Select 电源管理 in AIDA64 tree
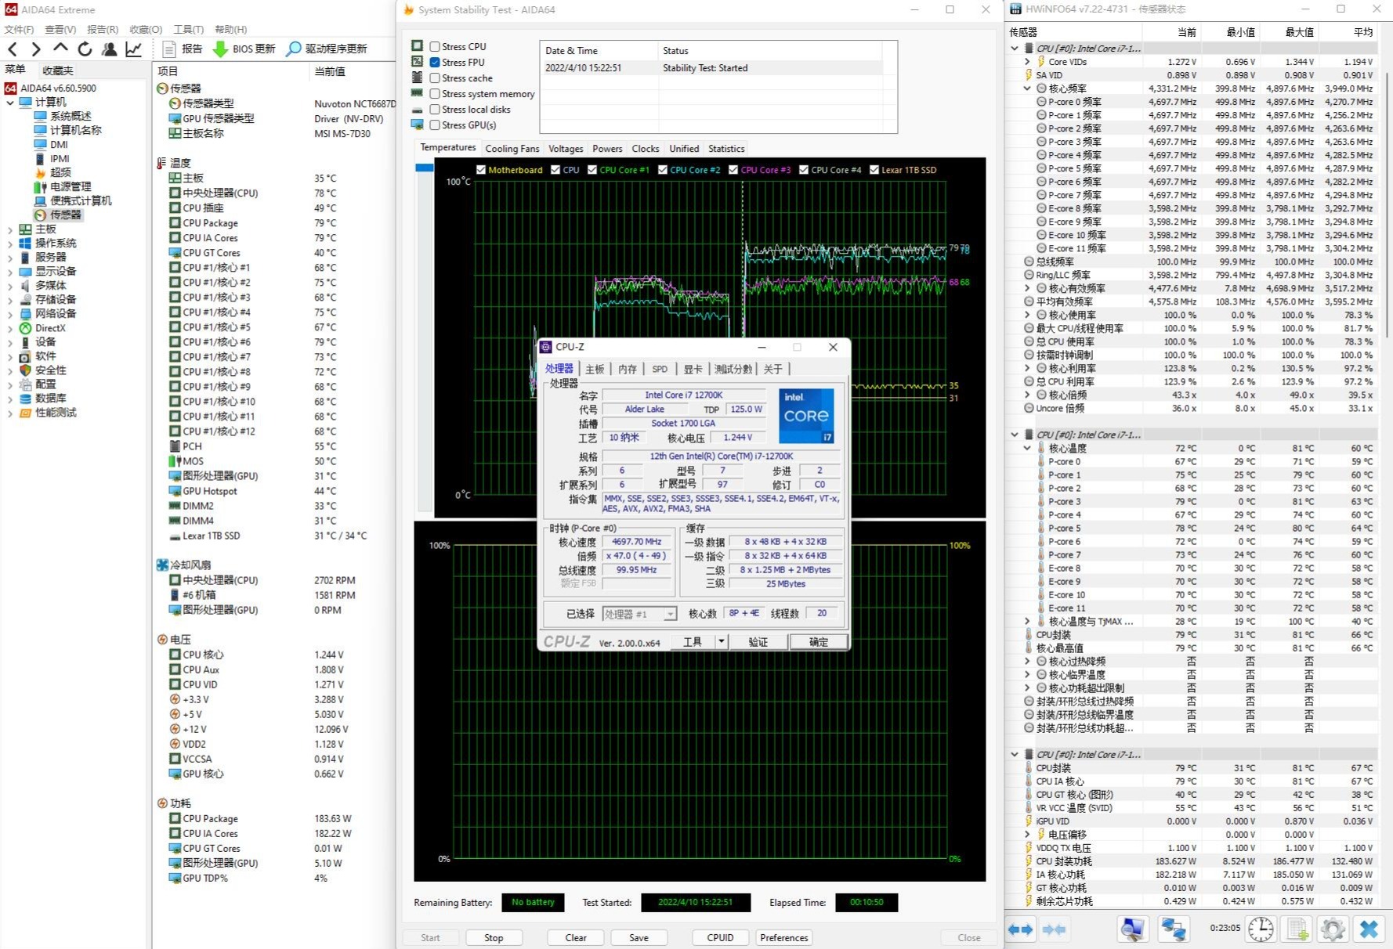This screenshot has width=1393, height=949. 63,186
